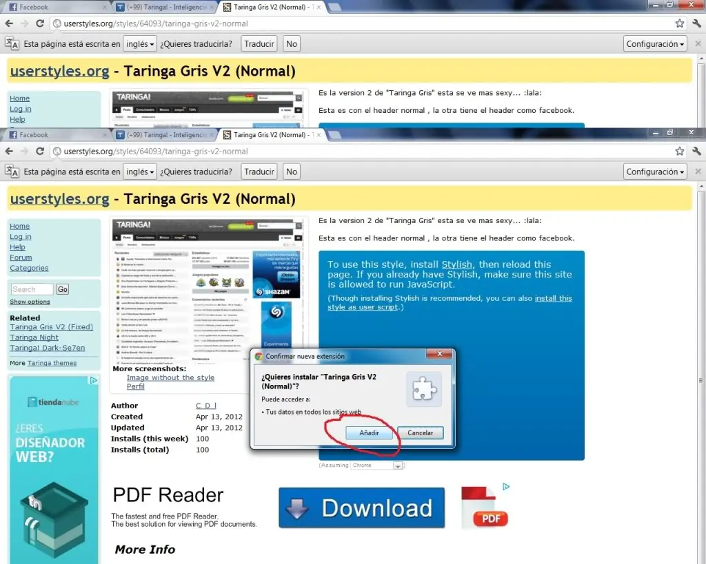Image resolution: width=706 pixels, height=564 pixels.
Task: Click the red PDF icon in ad
Action: [x=484, y=507]
